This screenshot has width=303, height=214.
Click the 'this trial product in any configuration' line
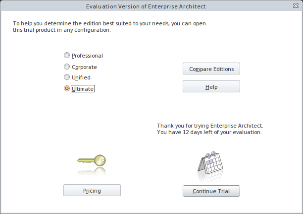(61, 30)
